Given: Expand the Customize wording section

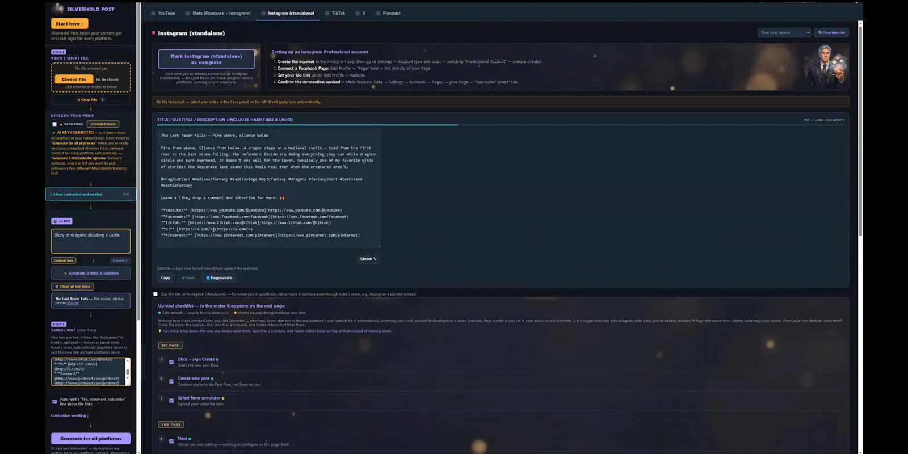Looking at the screenshot, I should point(69,415).
